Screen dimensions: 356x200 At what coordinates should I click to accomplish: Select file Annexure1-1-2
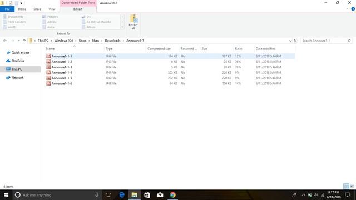[x=62, y=62]
